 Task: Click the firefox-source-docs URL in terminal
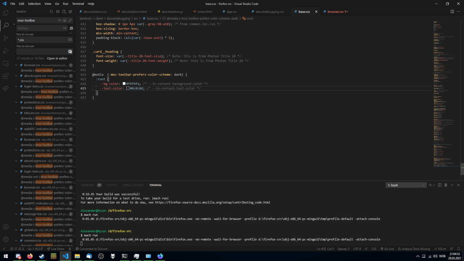213,202
